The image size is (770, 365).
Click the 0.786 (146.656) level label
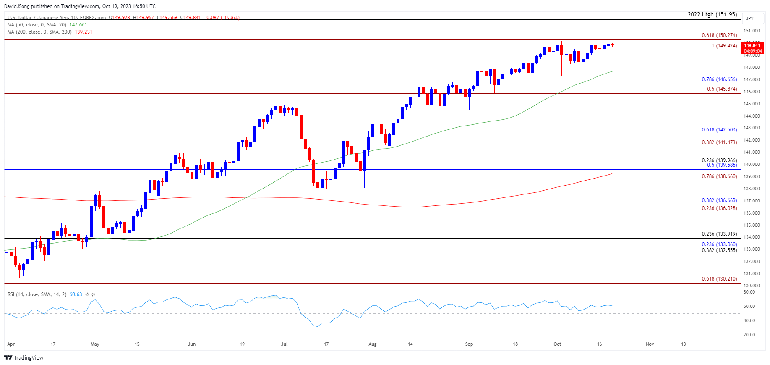(719, 79)
